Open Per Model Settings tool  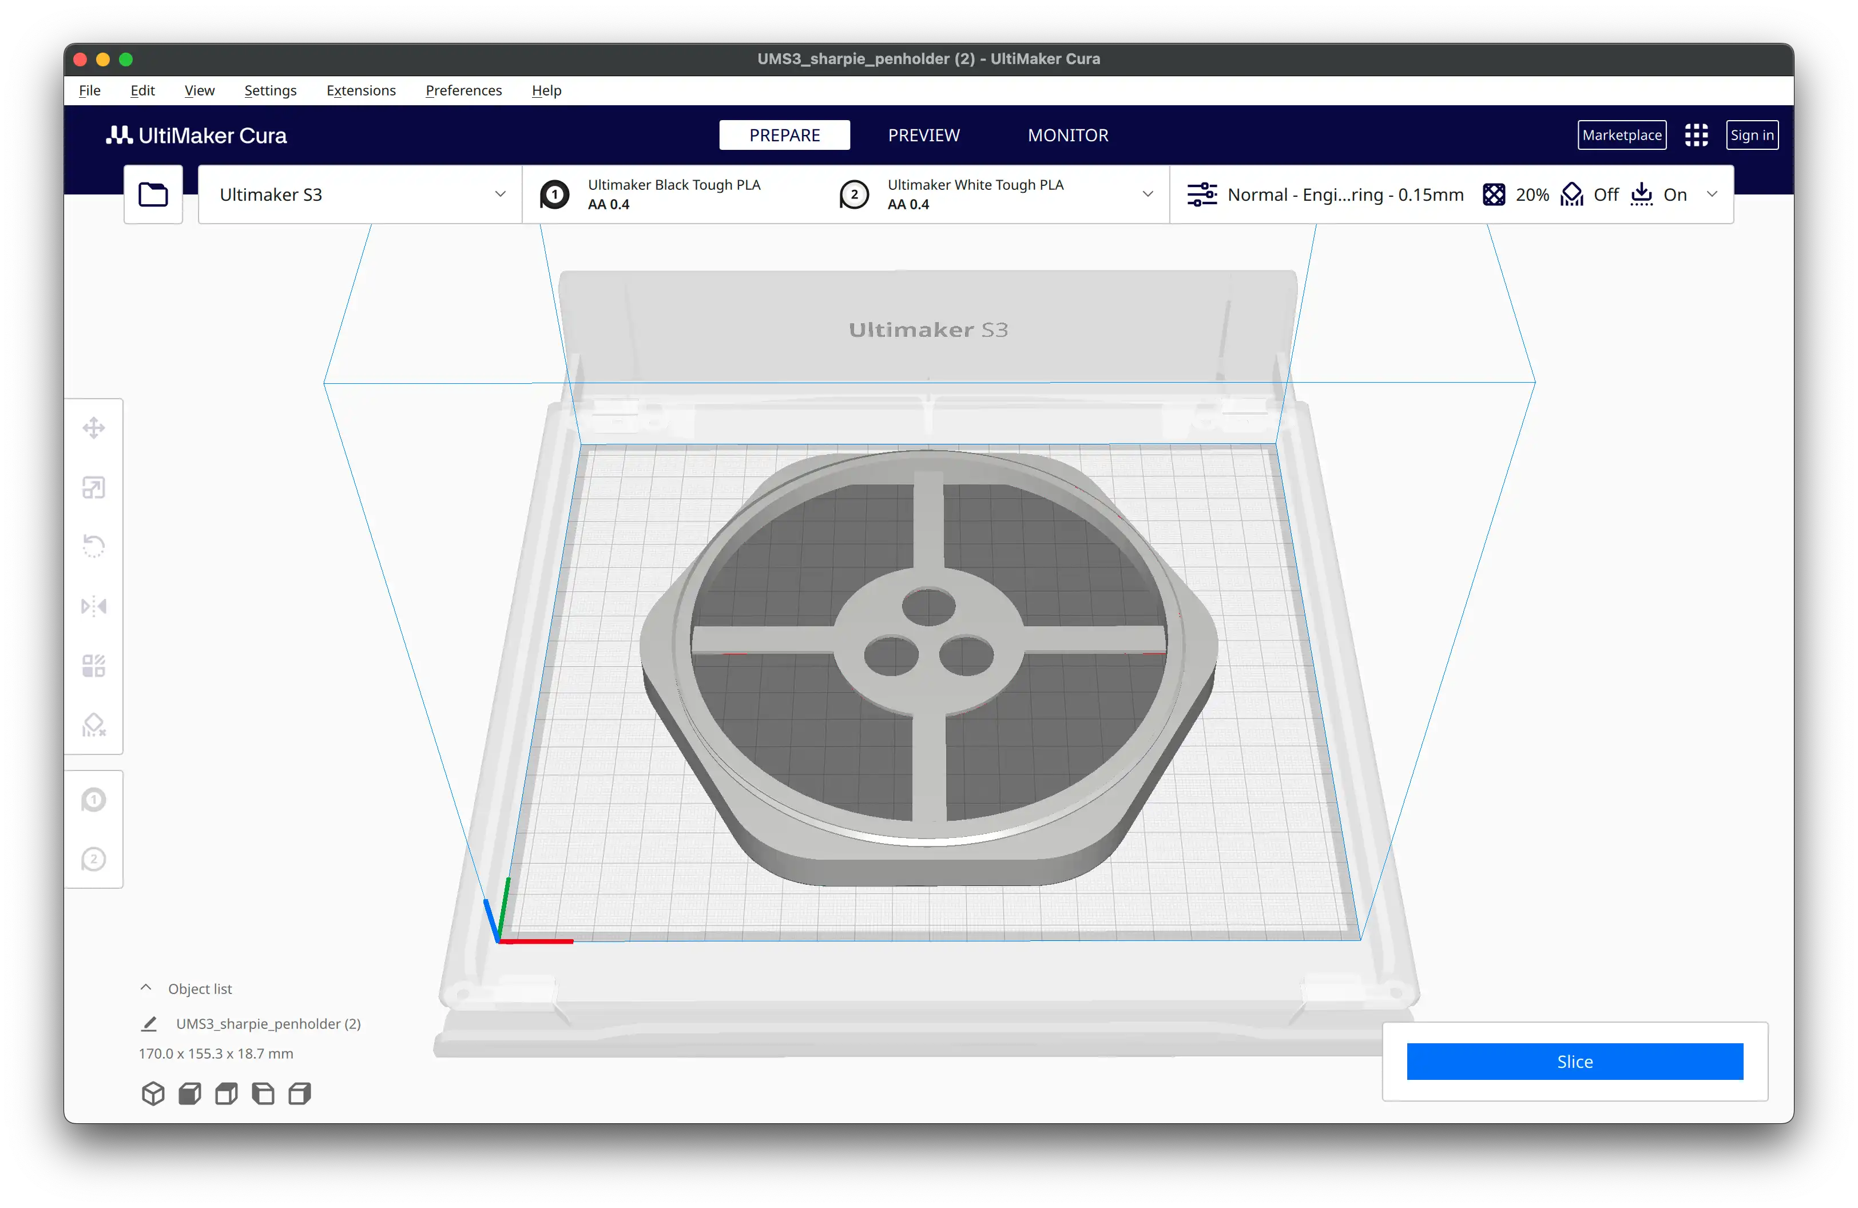tap(94, 666)
